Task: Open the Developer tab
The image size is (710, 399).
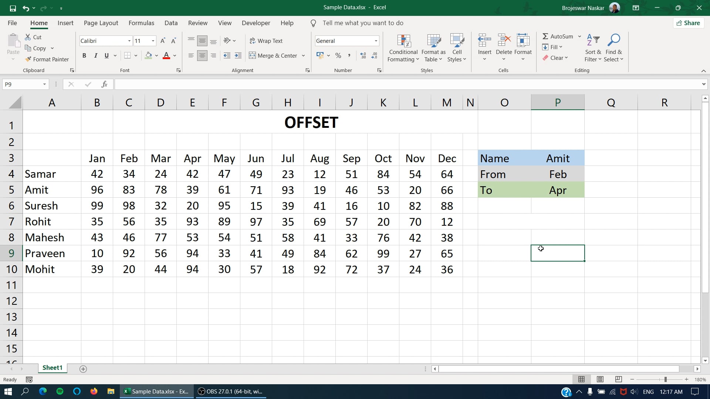Action: pyautogui.click(x=256, y=23)
